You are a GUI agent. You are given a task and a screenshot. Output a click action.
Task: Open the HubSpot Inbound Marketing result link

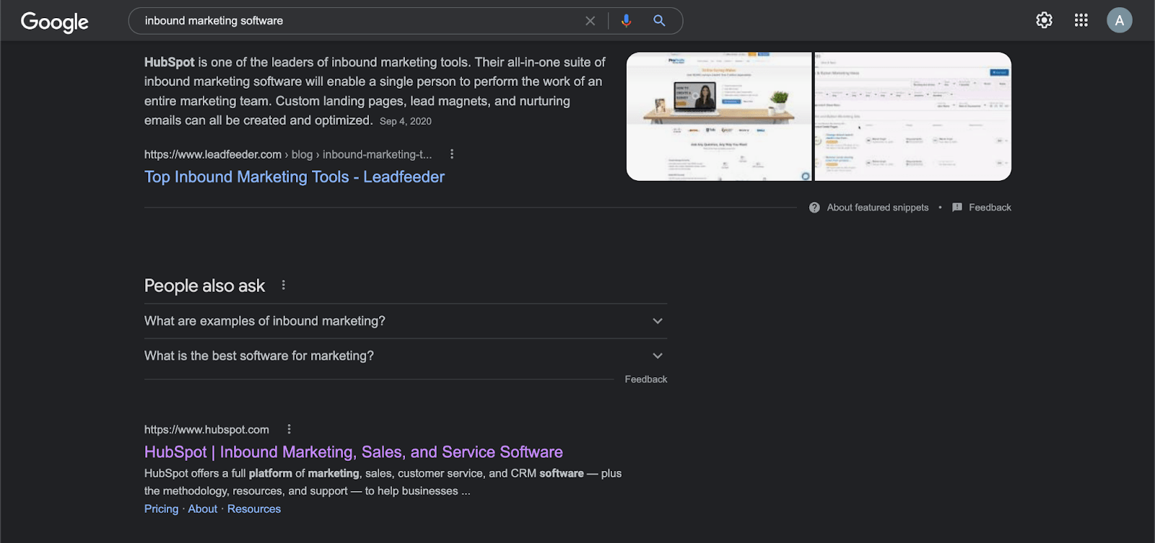[353, 452]
